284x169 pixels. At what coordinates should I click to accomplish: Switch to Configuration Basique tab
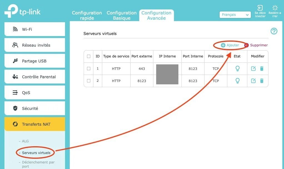click(x=121, y=15)
